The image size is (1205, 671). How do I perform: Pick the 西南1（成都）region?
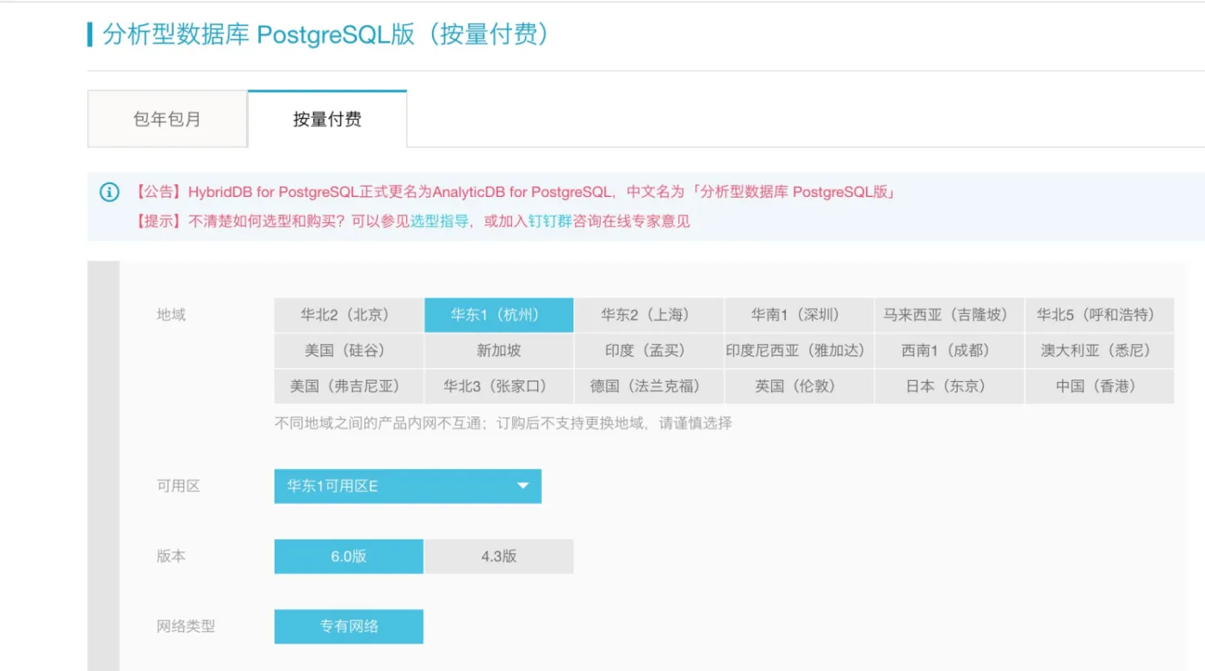949,351
